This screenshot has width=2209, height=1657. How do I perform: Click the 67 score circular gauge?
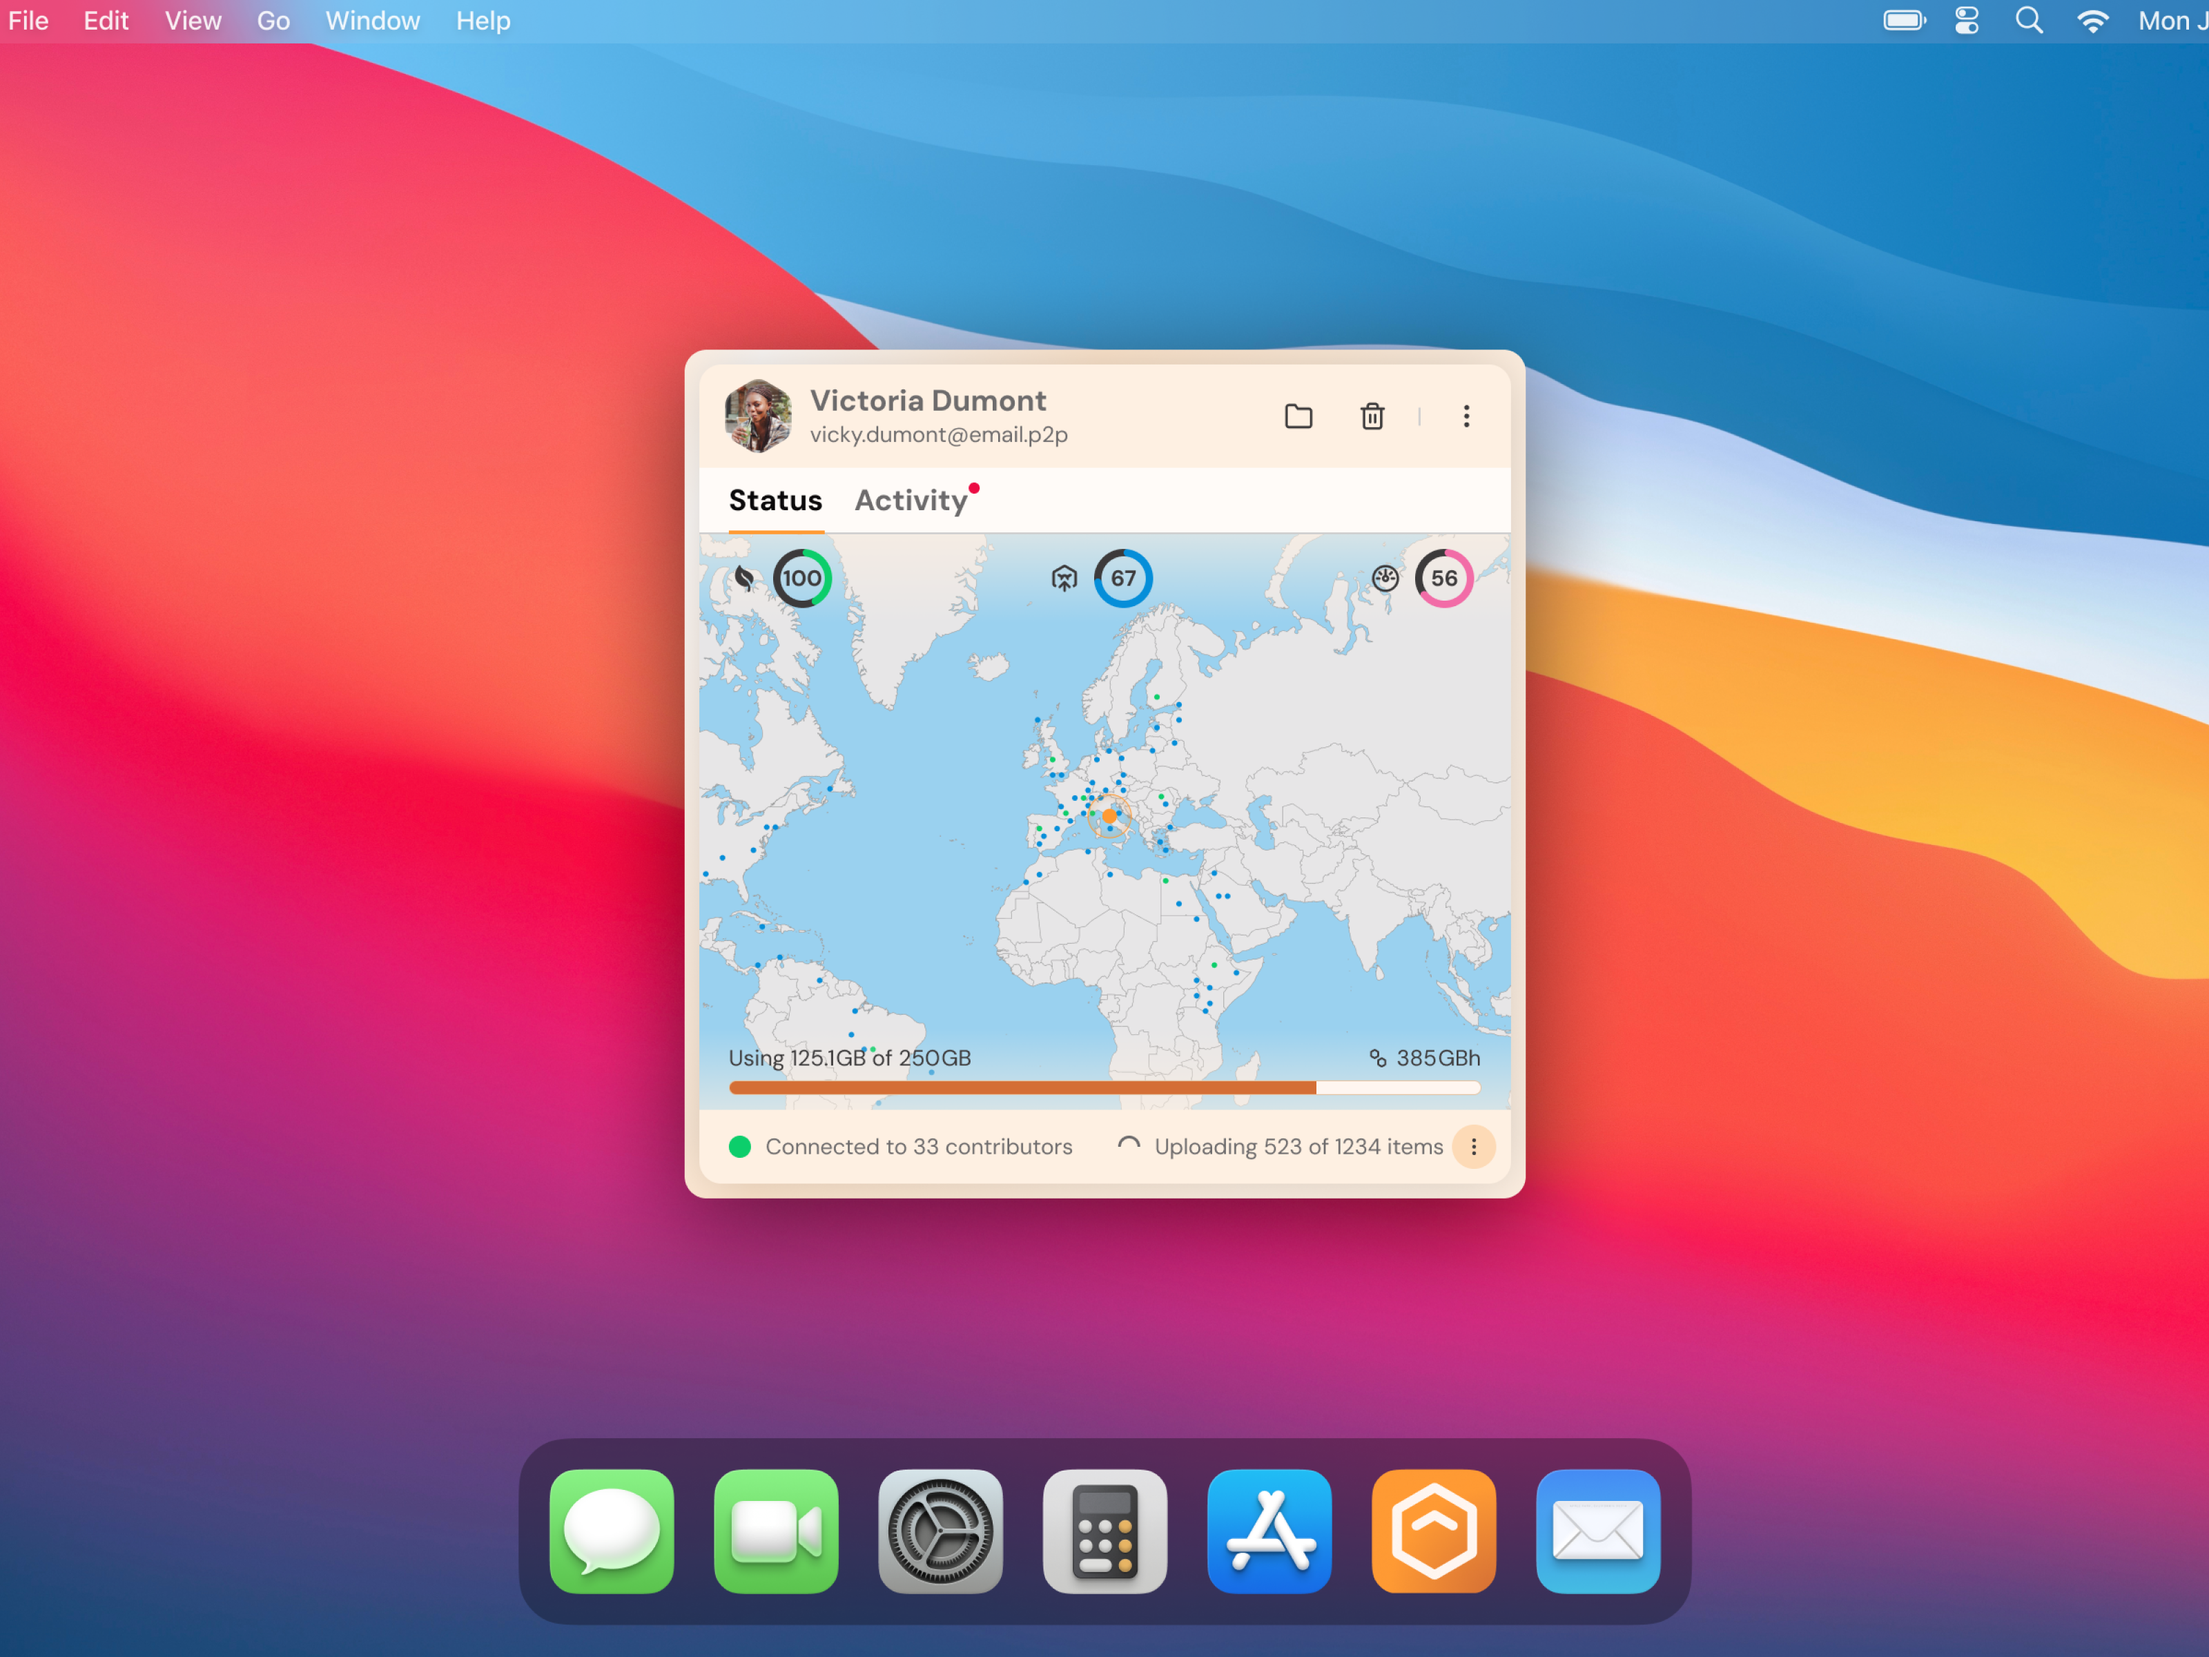1122,579
